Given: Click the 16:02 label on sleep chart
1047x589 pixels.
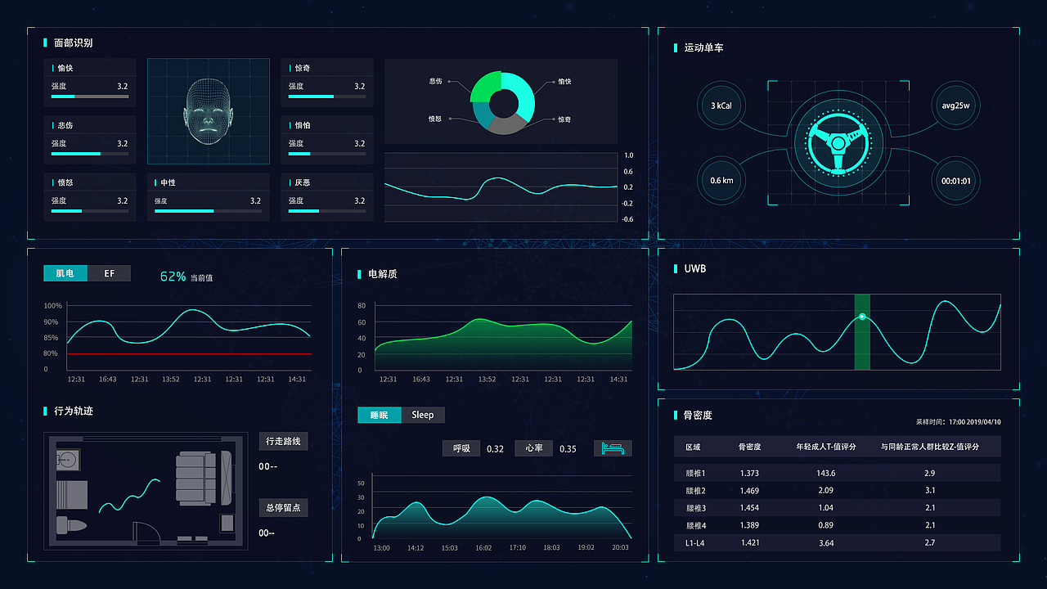Looking at the screenshot, I should 483,547.
